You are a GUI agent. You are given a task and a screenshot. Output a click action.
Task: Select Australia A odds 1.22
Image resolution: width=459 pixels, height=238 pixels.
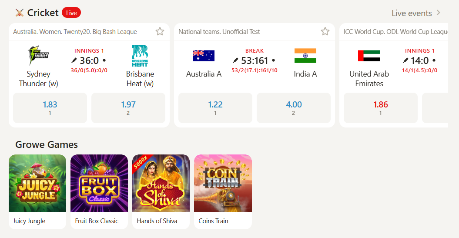point(215,108)
